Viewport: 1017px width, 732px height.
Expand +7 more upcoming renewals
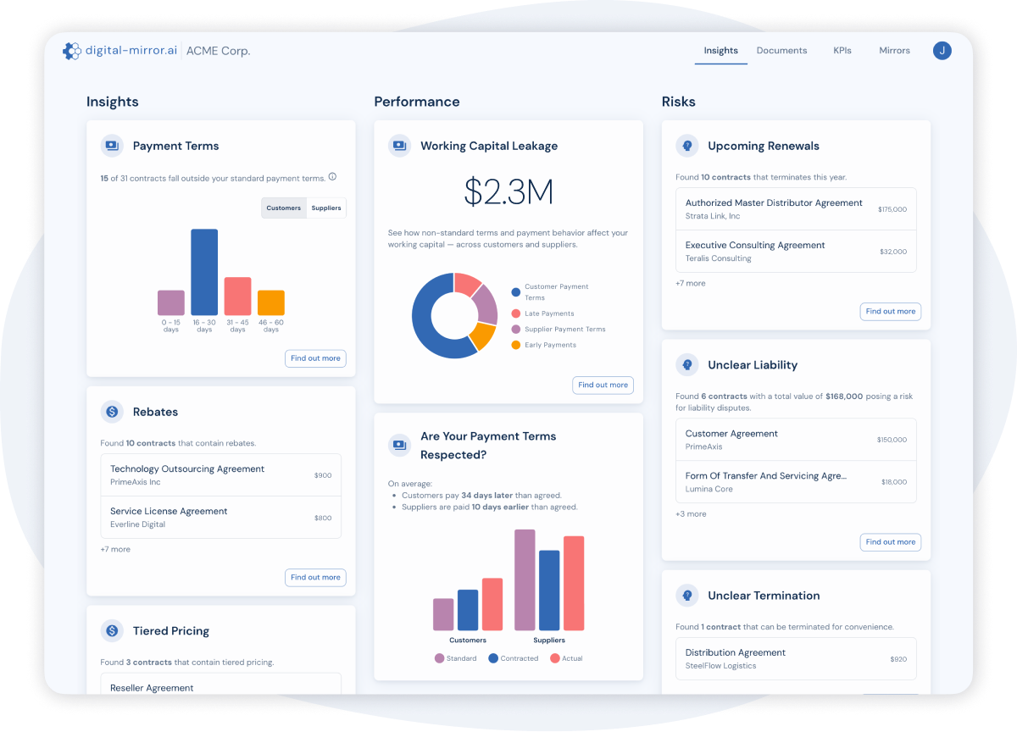coord(691,283)
